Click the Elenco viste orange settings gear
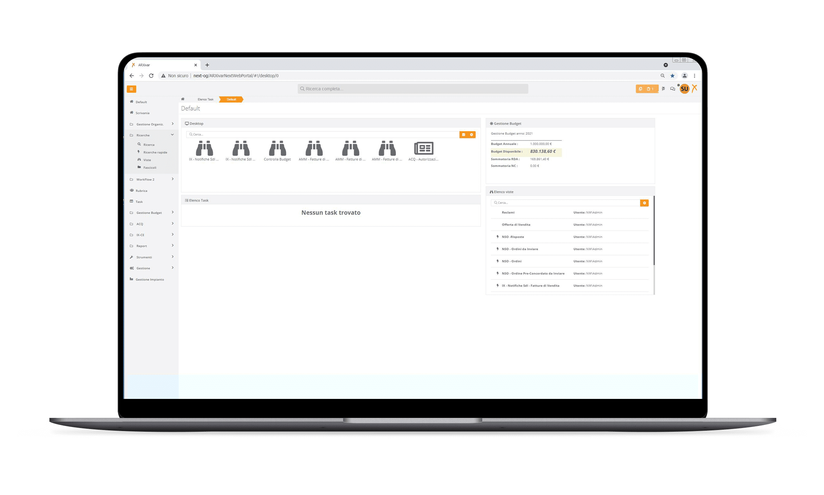This screenshot has height=495, width=824. point(644,203)
